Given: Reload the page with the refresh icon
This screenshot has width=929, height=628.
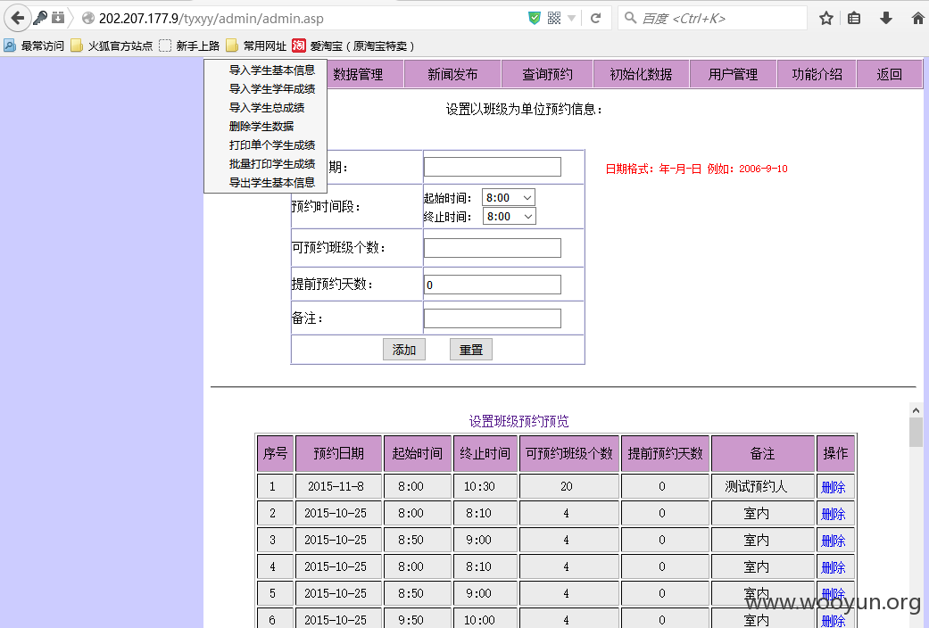Looking at the screenshot, I should coord(596,19).
